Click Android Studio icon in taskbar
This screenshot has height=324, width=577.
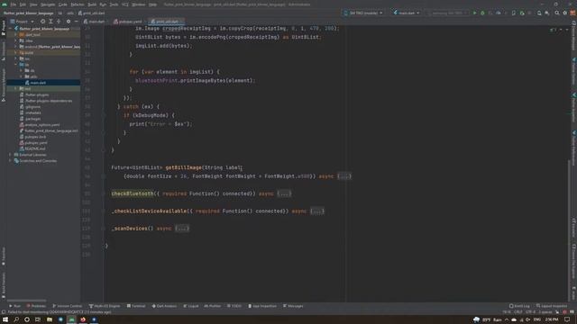(x=72, y=319)
